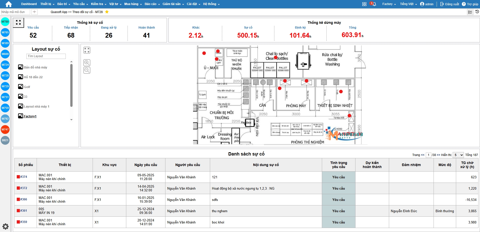Open module B021 in sidebar
This screenshot has width=480, height=232.
point(5,140)
